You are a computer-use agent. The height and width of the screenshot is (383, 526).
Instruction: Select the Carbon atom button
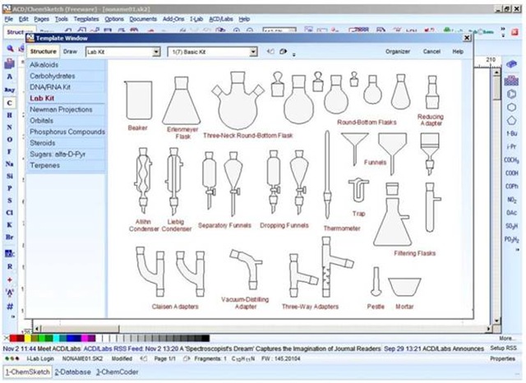click(9, 103)
